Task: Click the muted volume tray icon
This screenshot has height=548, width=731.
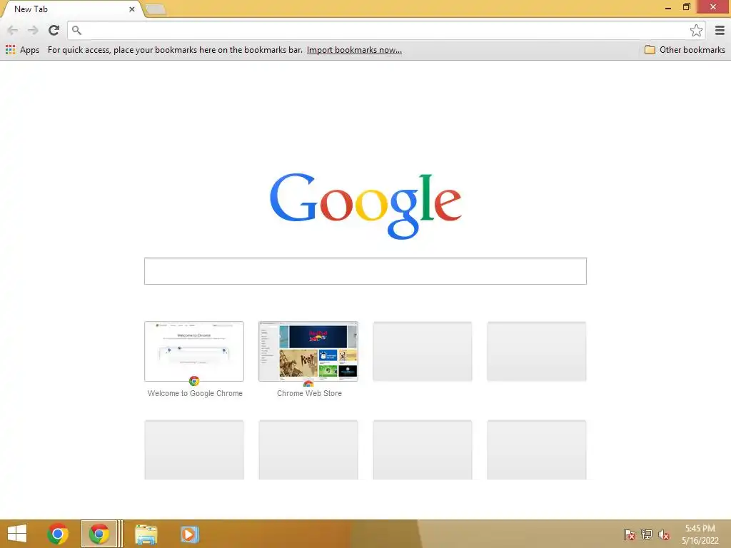Action: (x=664, y=534)
